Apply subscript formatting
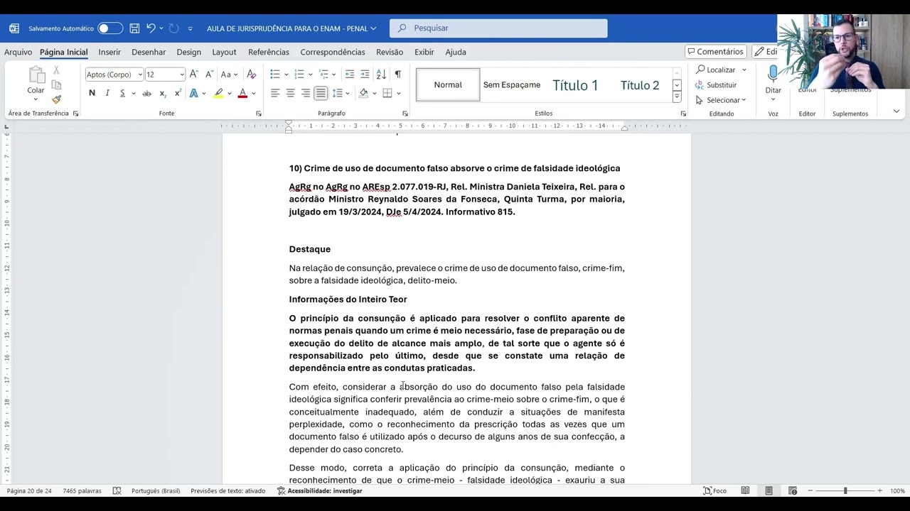The image size is (910, 511). coord(163,93)
